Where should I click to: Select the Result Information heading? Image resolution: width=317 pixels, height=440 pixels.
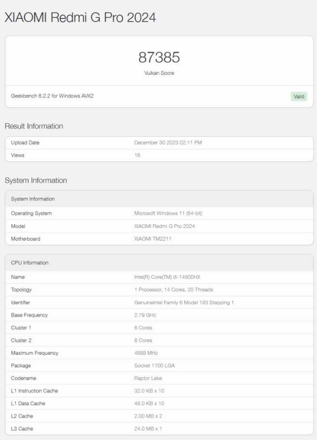tap(34, 126)
